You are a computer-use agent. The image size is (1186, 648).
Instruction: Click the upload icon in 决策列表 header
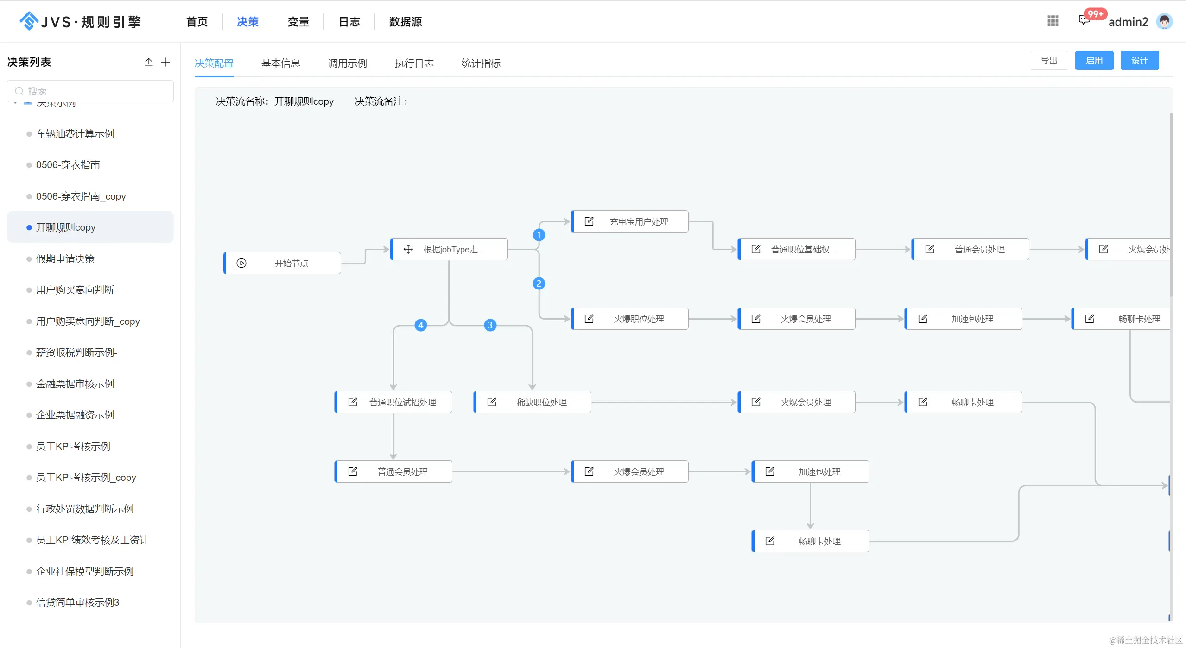[x=148, y=62]
